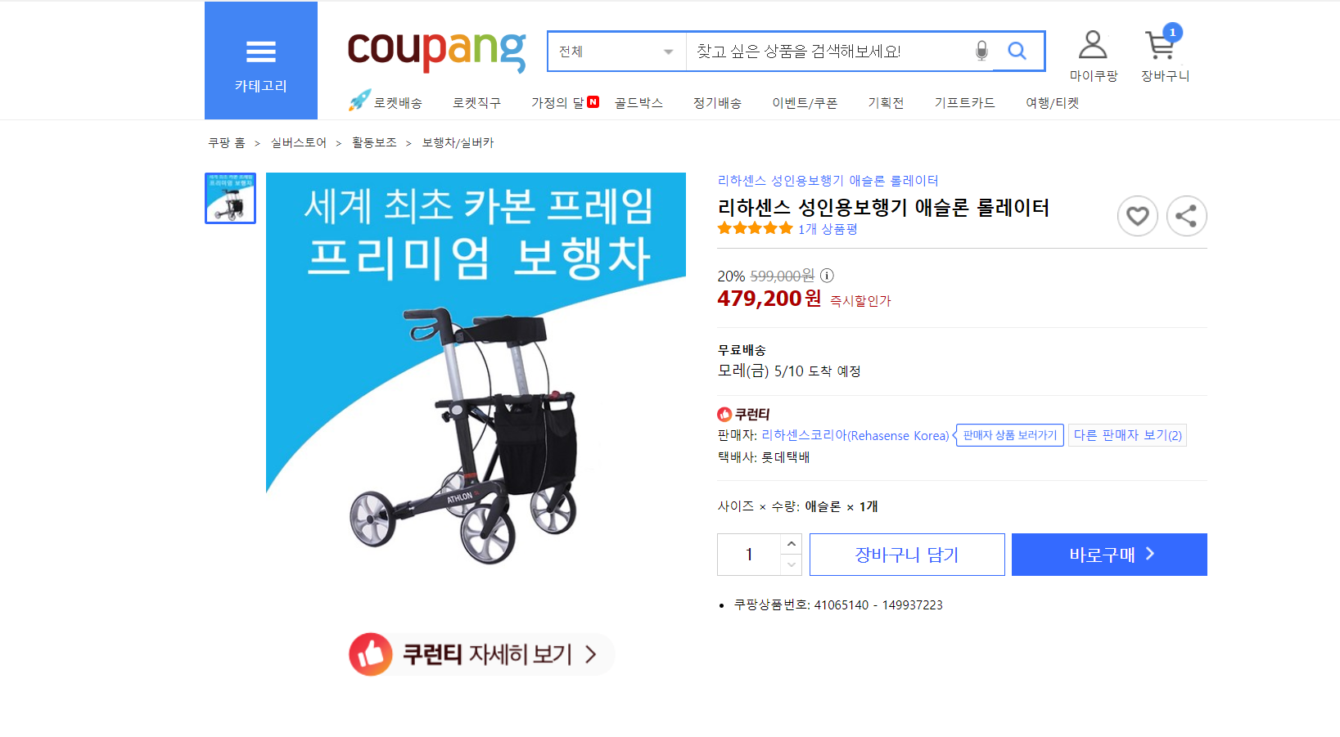Click the magnifier search icon
The height and width of the screenshot is (737, 1340).
[x=1017, y=52]
